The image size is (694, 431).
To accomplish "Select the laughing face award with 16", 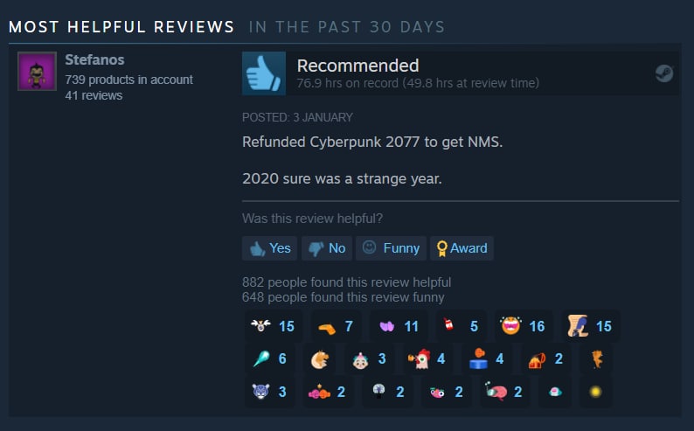I will [x=524, y=326].
